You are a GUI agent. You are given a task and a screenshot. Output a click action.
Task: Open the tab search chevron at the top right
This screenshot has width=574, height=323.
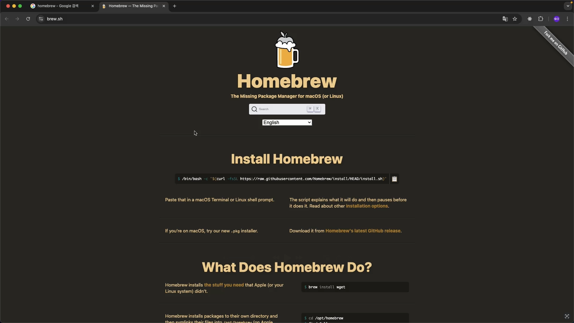coord(568,6)
